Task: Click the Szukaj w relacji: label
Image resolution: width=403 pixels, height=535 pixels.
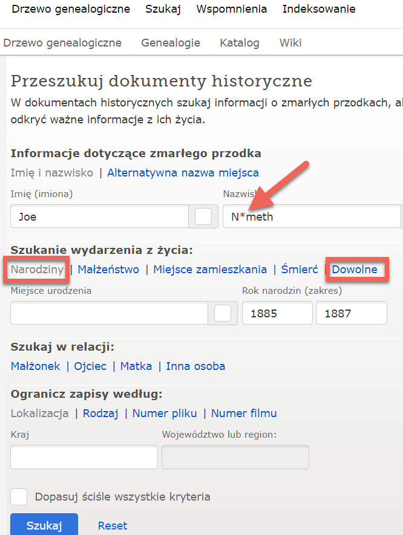Action: pos(62,347)
